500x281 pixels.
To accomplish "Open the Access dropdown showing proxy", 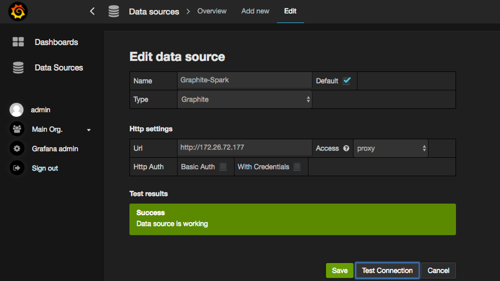I will tap(391, 148).
